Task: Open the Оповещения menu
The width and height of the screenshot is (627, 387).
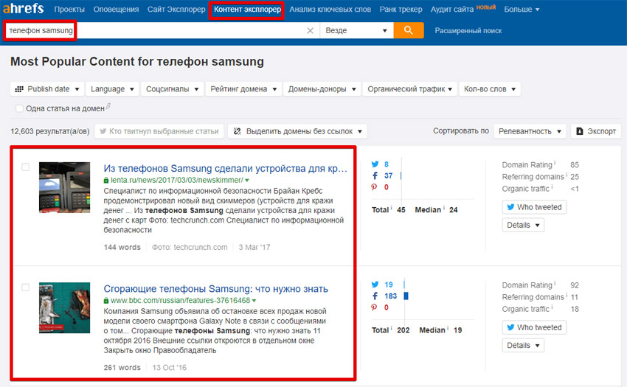Action: coord(116,9)
